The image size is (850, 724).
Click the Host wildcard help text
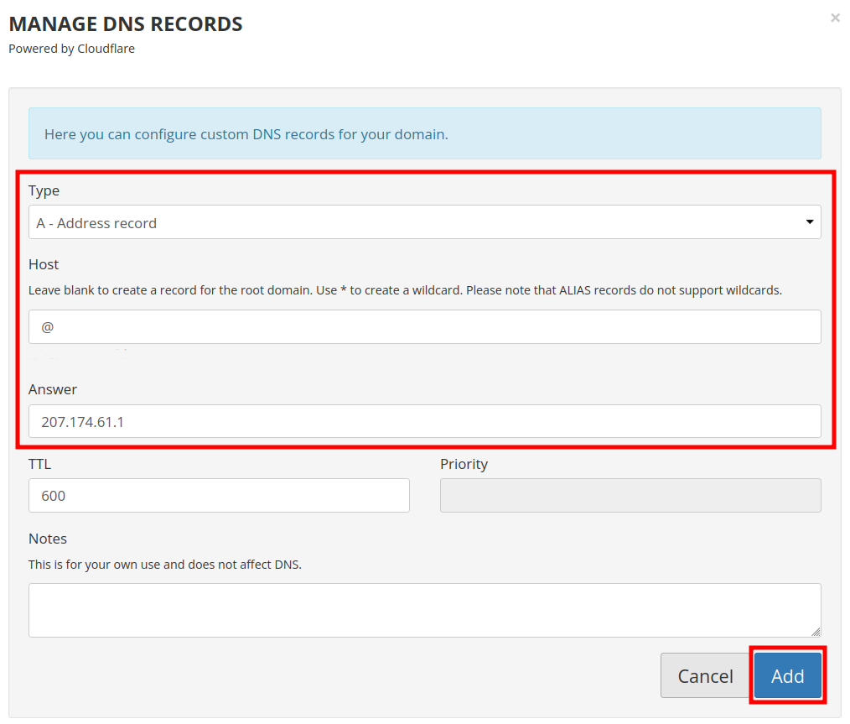[405, 291]
